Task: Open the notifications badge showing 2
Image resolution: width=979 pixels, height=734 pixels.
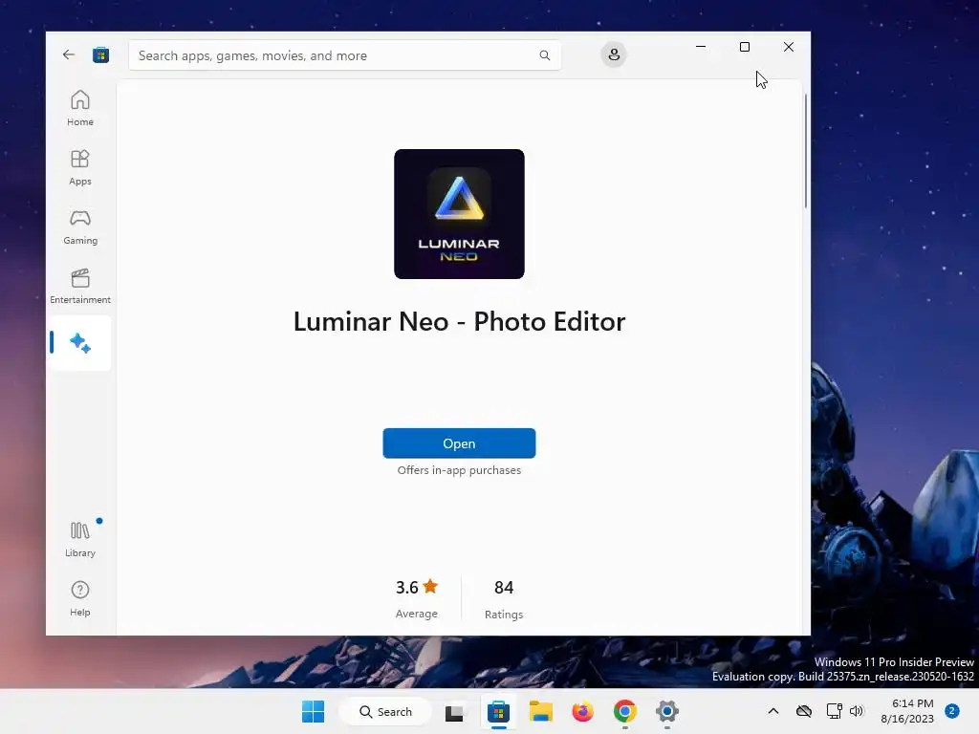Action: tap(952, 711)
